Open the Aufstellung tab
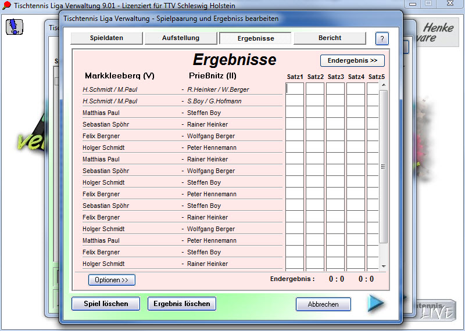This screenshot has width=465, height=331. (180, 38)
